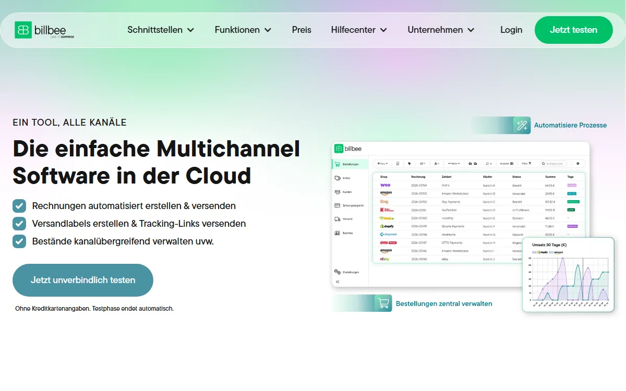The height and width of the screenshot is (391, 626).
Task: Click the Shop column header
Action: [384, 177]
